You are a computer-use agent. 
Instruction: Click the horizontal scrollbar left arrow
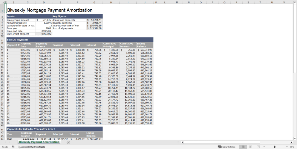[x=182, y=142]
